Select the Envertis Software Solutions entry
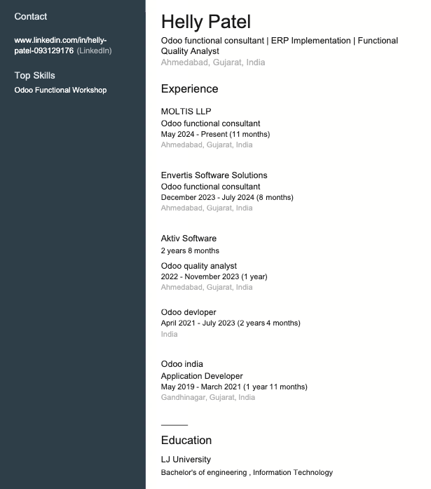This screenshot has width=431, height=489. 214,175
